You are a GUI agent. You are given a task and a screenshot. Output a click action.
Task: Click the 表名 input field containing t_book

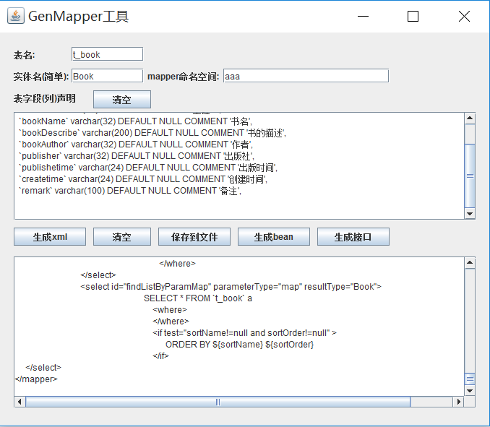107,54
